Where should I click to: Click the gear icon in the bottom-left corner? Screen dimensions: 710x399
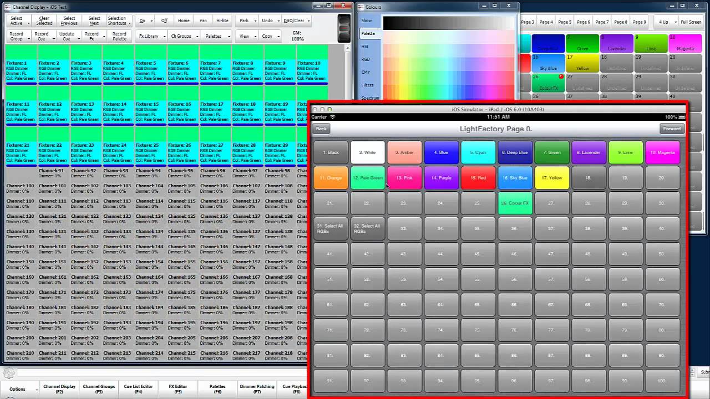click(x=8, y=372)
